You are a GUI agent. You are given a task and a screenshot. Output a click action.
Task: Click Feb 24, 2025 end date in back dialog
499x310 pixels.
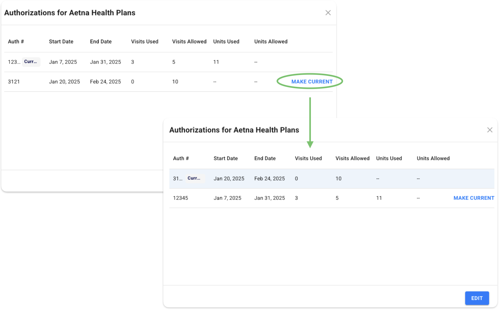[x=105, y=82]
